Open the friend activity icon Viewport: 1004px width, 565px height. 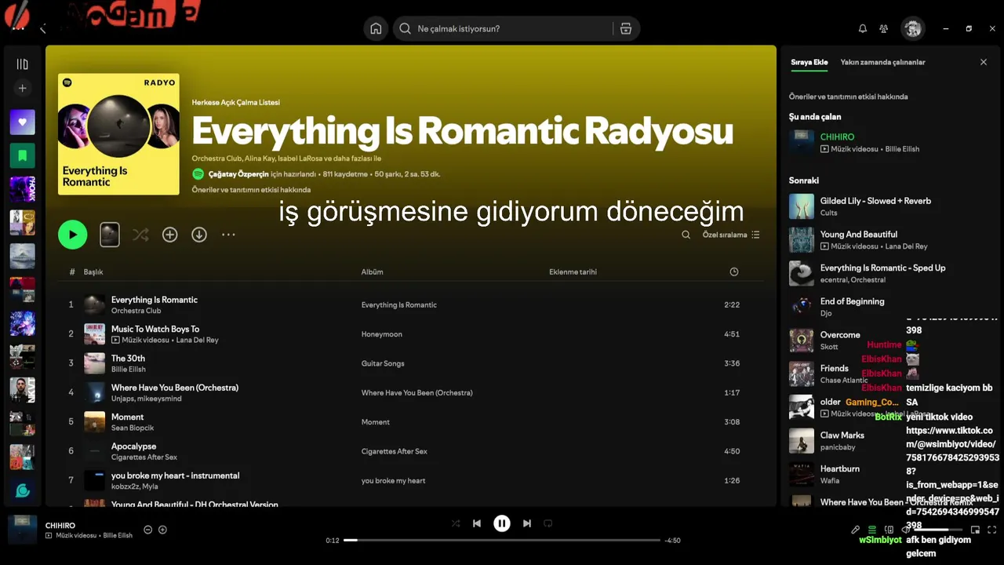[884, 29]
